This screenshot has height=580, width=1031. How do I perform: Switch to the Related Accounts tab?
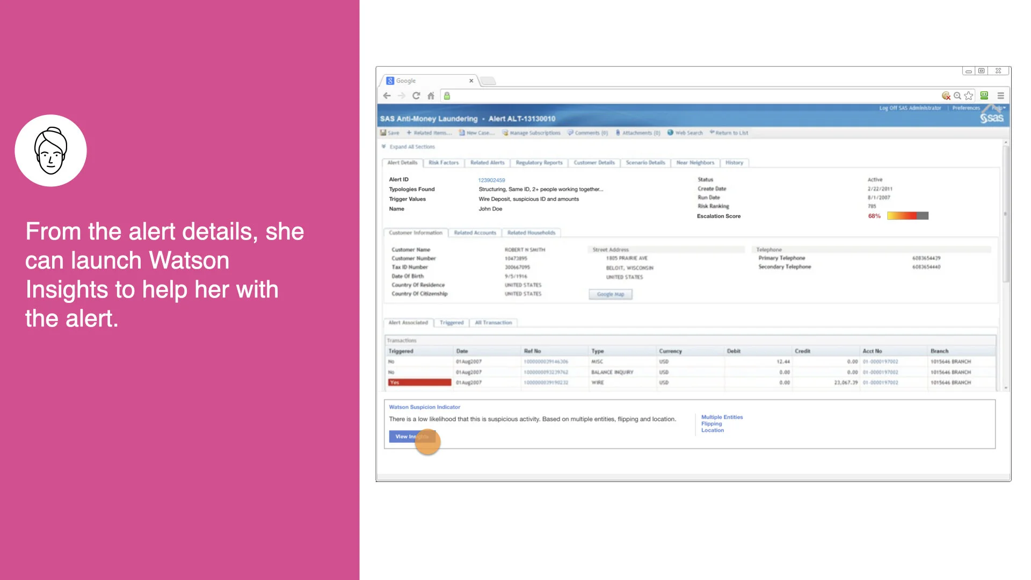pos(475,233)
